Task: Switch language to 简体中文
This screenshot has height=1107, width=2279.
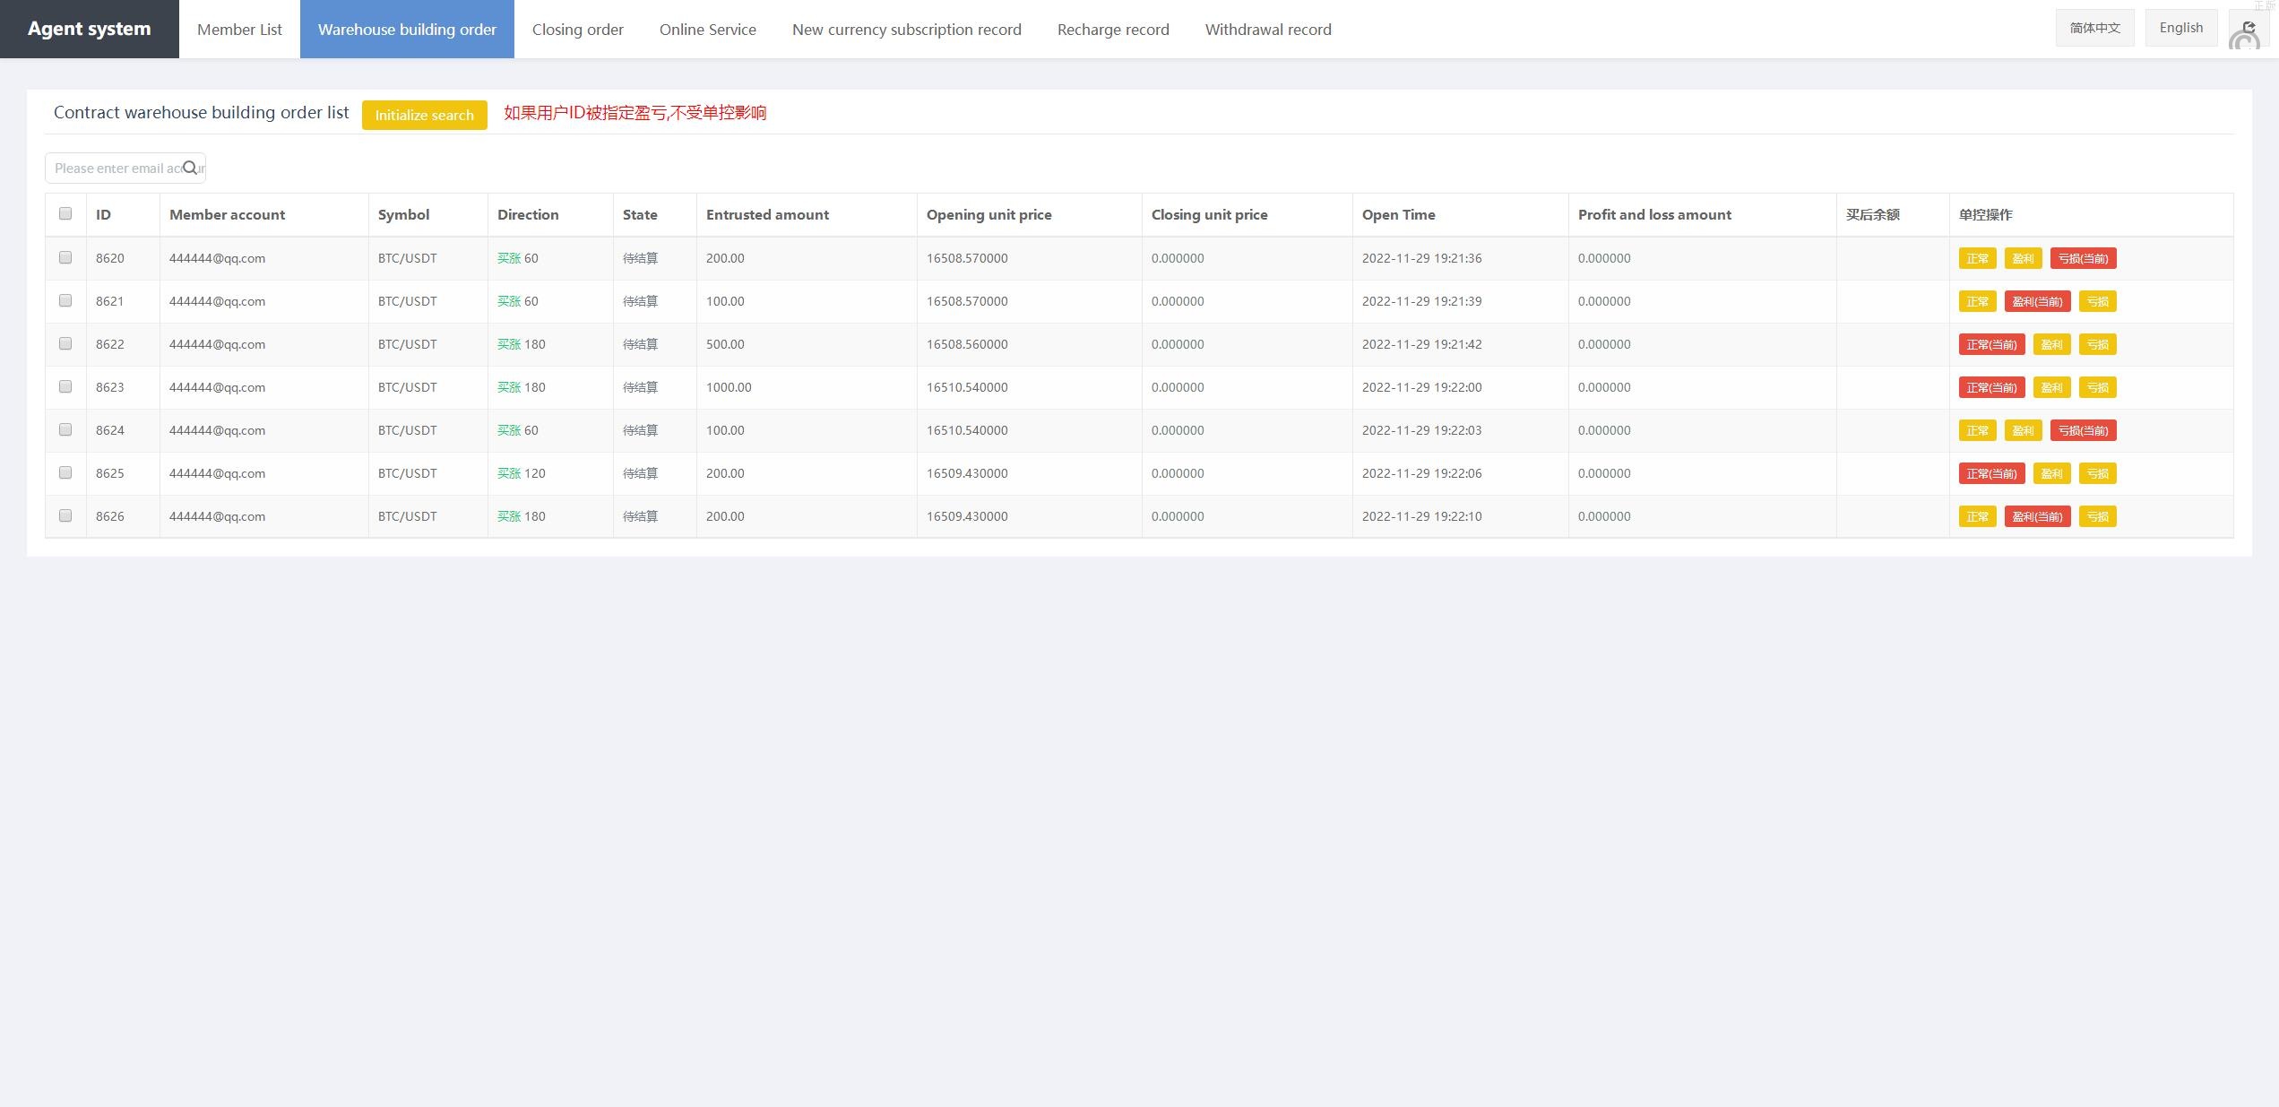Action: pyautogui.click(x=2094, y=28)
